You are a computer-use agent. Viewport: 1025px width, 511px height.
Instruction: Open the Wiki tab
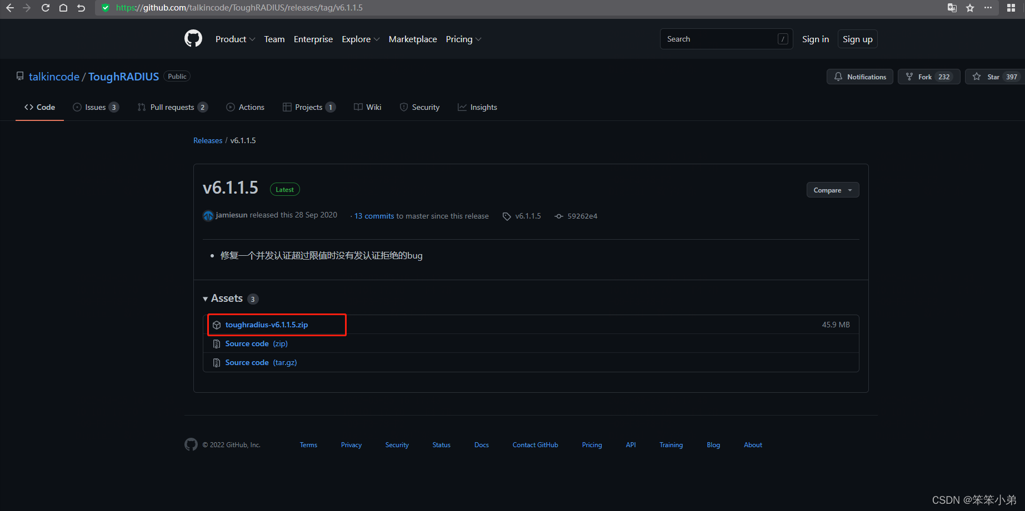[367, 107]
